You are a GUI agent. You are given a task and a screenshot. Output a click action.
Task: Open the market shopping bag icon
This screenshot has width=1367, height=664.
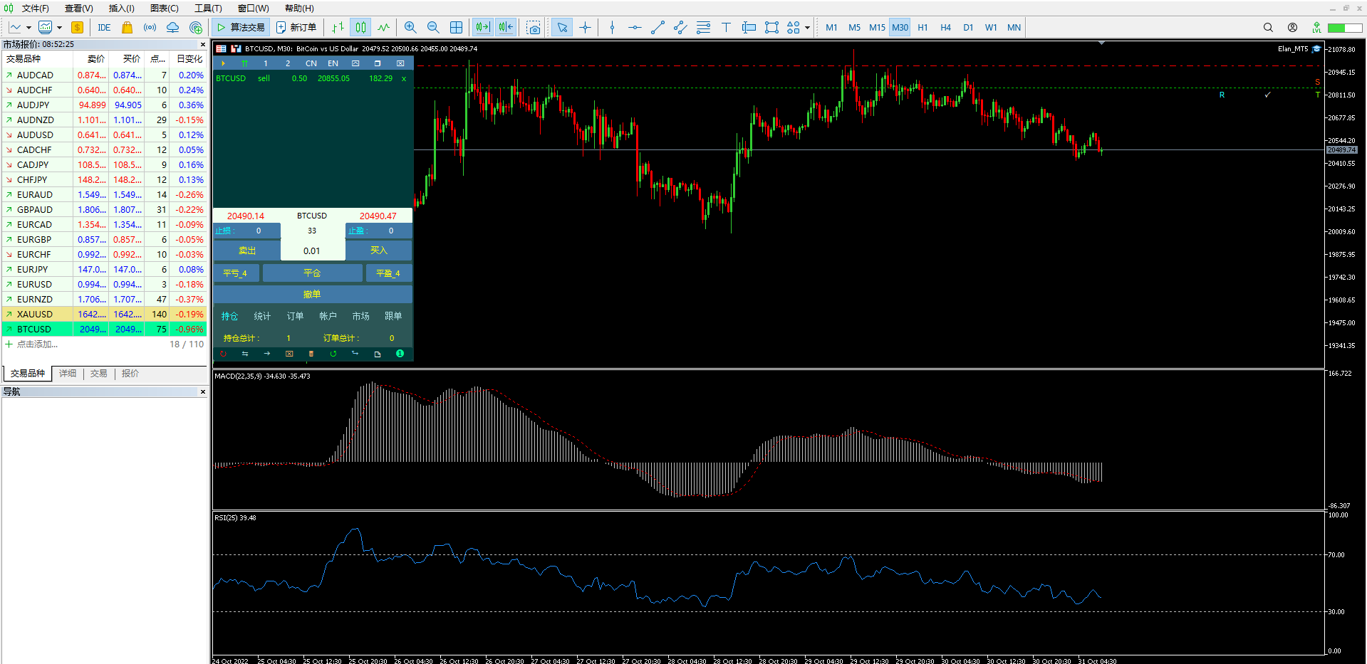127,28
